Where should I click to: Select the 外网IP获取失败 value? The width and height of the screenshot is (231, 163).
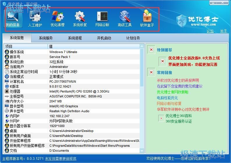pyautogui.click(x=61, y=121)
